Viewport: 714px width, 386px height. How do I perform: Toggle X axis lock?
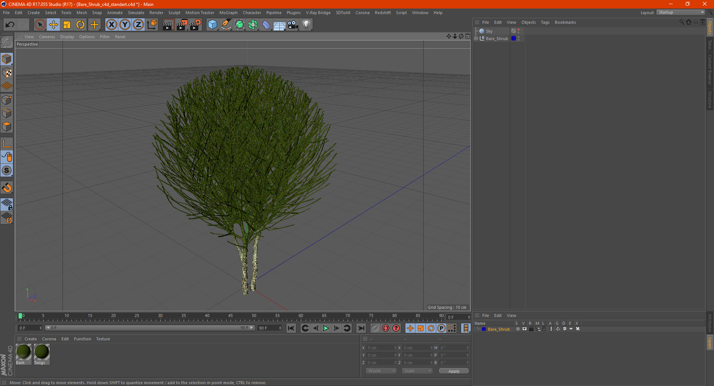(x=111, y=25)
